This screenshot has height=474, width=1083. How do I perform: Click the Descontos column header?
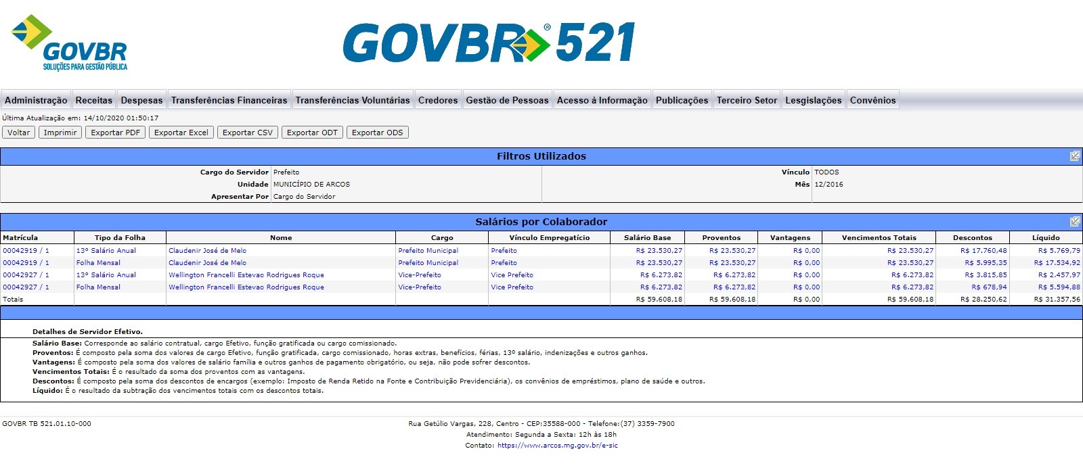pos(973,238)
